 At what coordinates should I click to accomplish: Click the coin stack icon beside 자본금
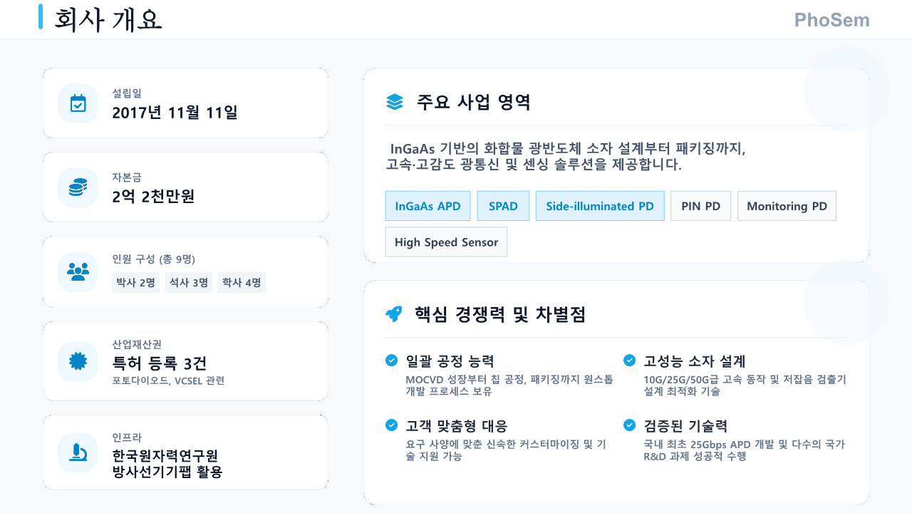click(78, 187)
